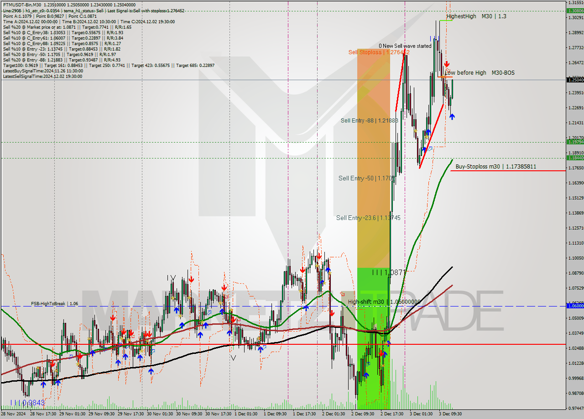584x419 pixels.
Task: Click the FSB-HighToBreak | 1.06 label
Action: pos(54,303)
